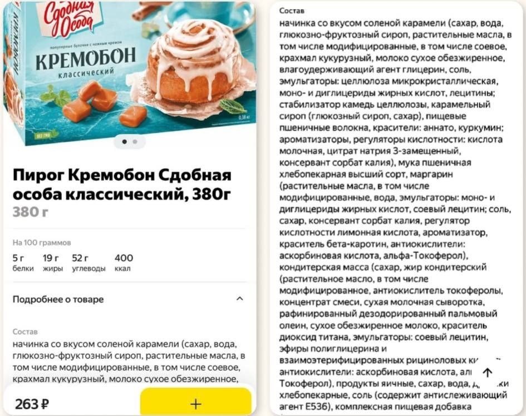The height and width of the screenshot is (416, 526).
Task: Click 'Состав' heading in right panel
Action: (x=292, y=11)
